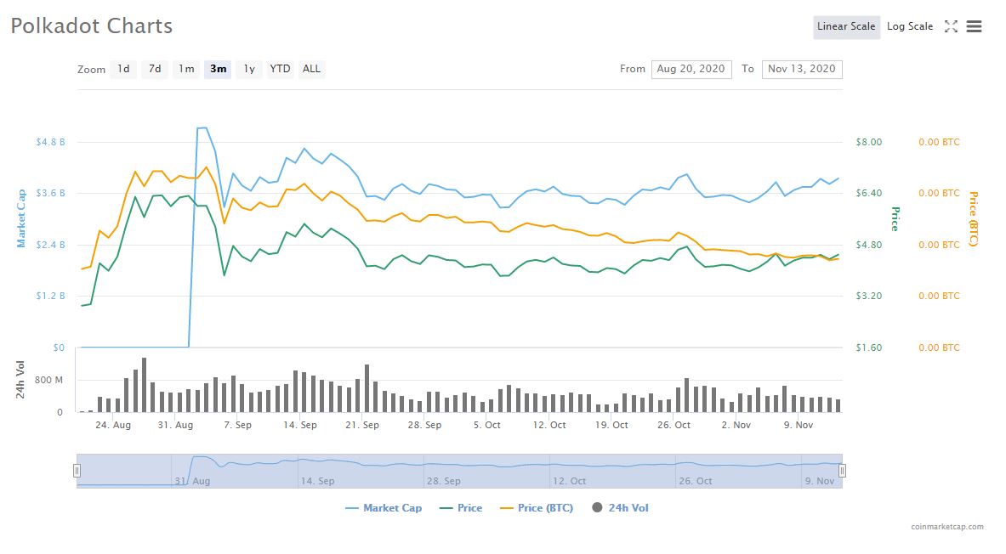The image size is (1006, 554).
Task: Edit the From date field Aug 20, 2020
Action: (x=691, y=70)
